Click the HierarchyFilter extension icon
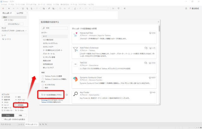 click(x=75, y=35)
